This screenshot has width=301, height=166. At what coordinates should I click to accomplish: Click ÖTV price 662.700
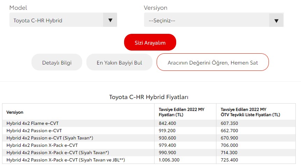(x=229, y=130)
